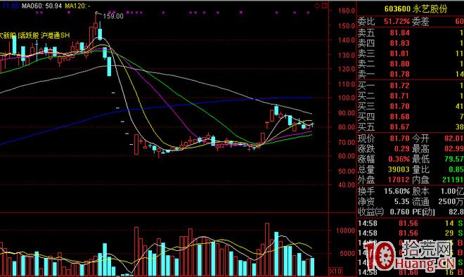Image resolution: width=464 pixels, height=277 pixels.
Task: Click the 最低 low price 79.57
Action: tap(454, 159)
